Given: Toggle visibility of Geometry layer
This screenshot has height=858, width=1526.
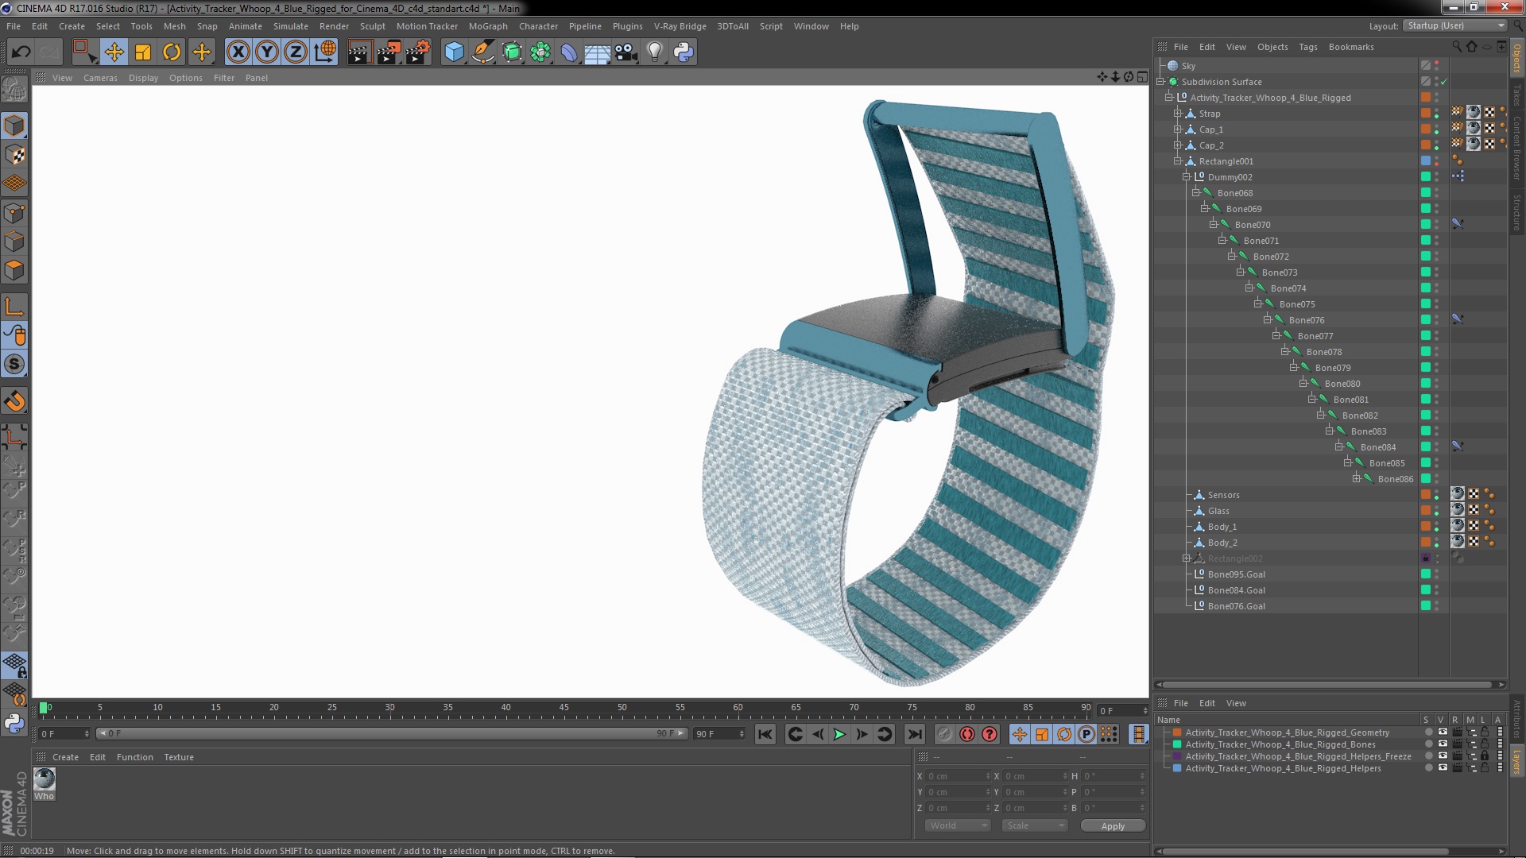Looking at the screenshot, I should pos(1443,732).
